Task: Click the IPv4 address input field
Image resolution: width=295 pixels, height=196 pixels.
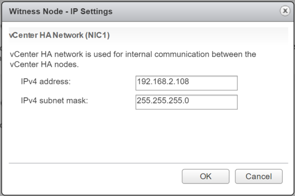Action: click(x=186, y=83)
